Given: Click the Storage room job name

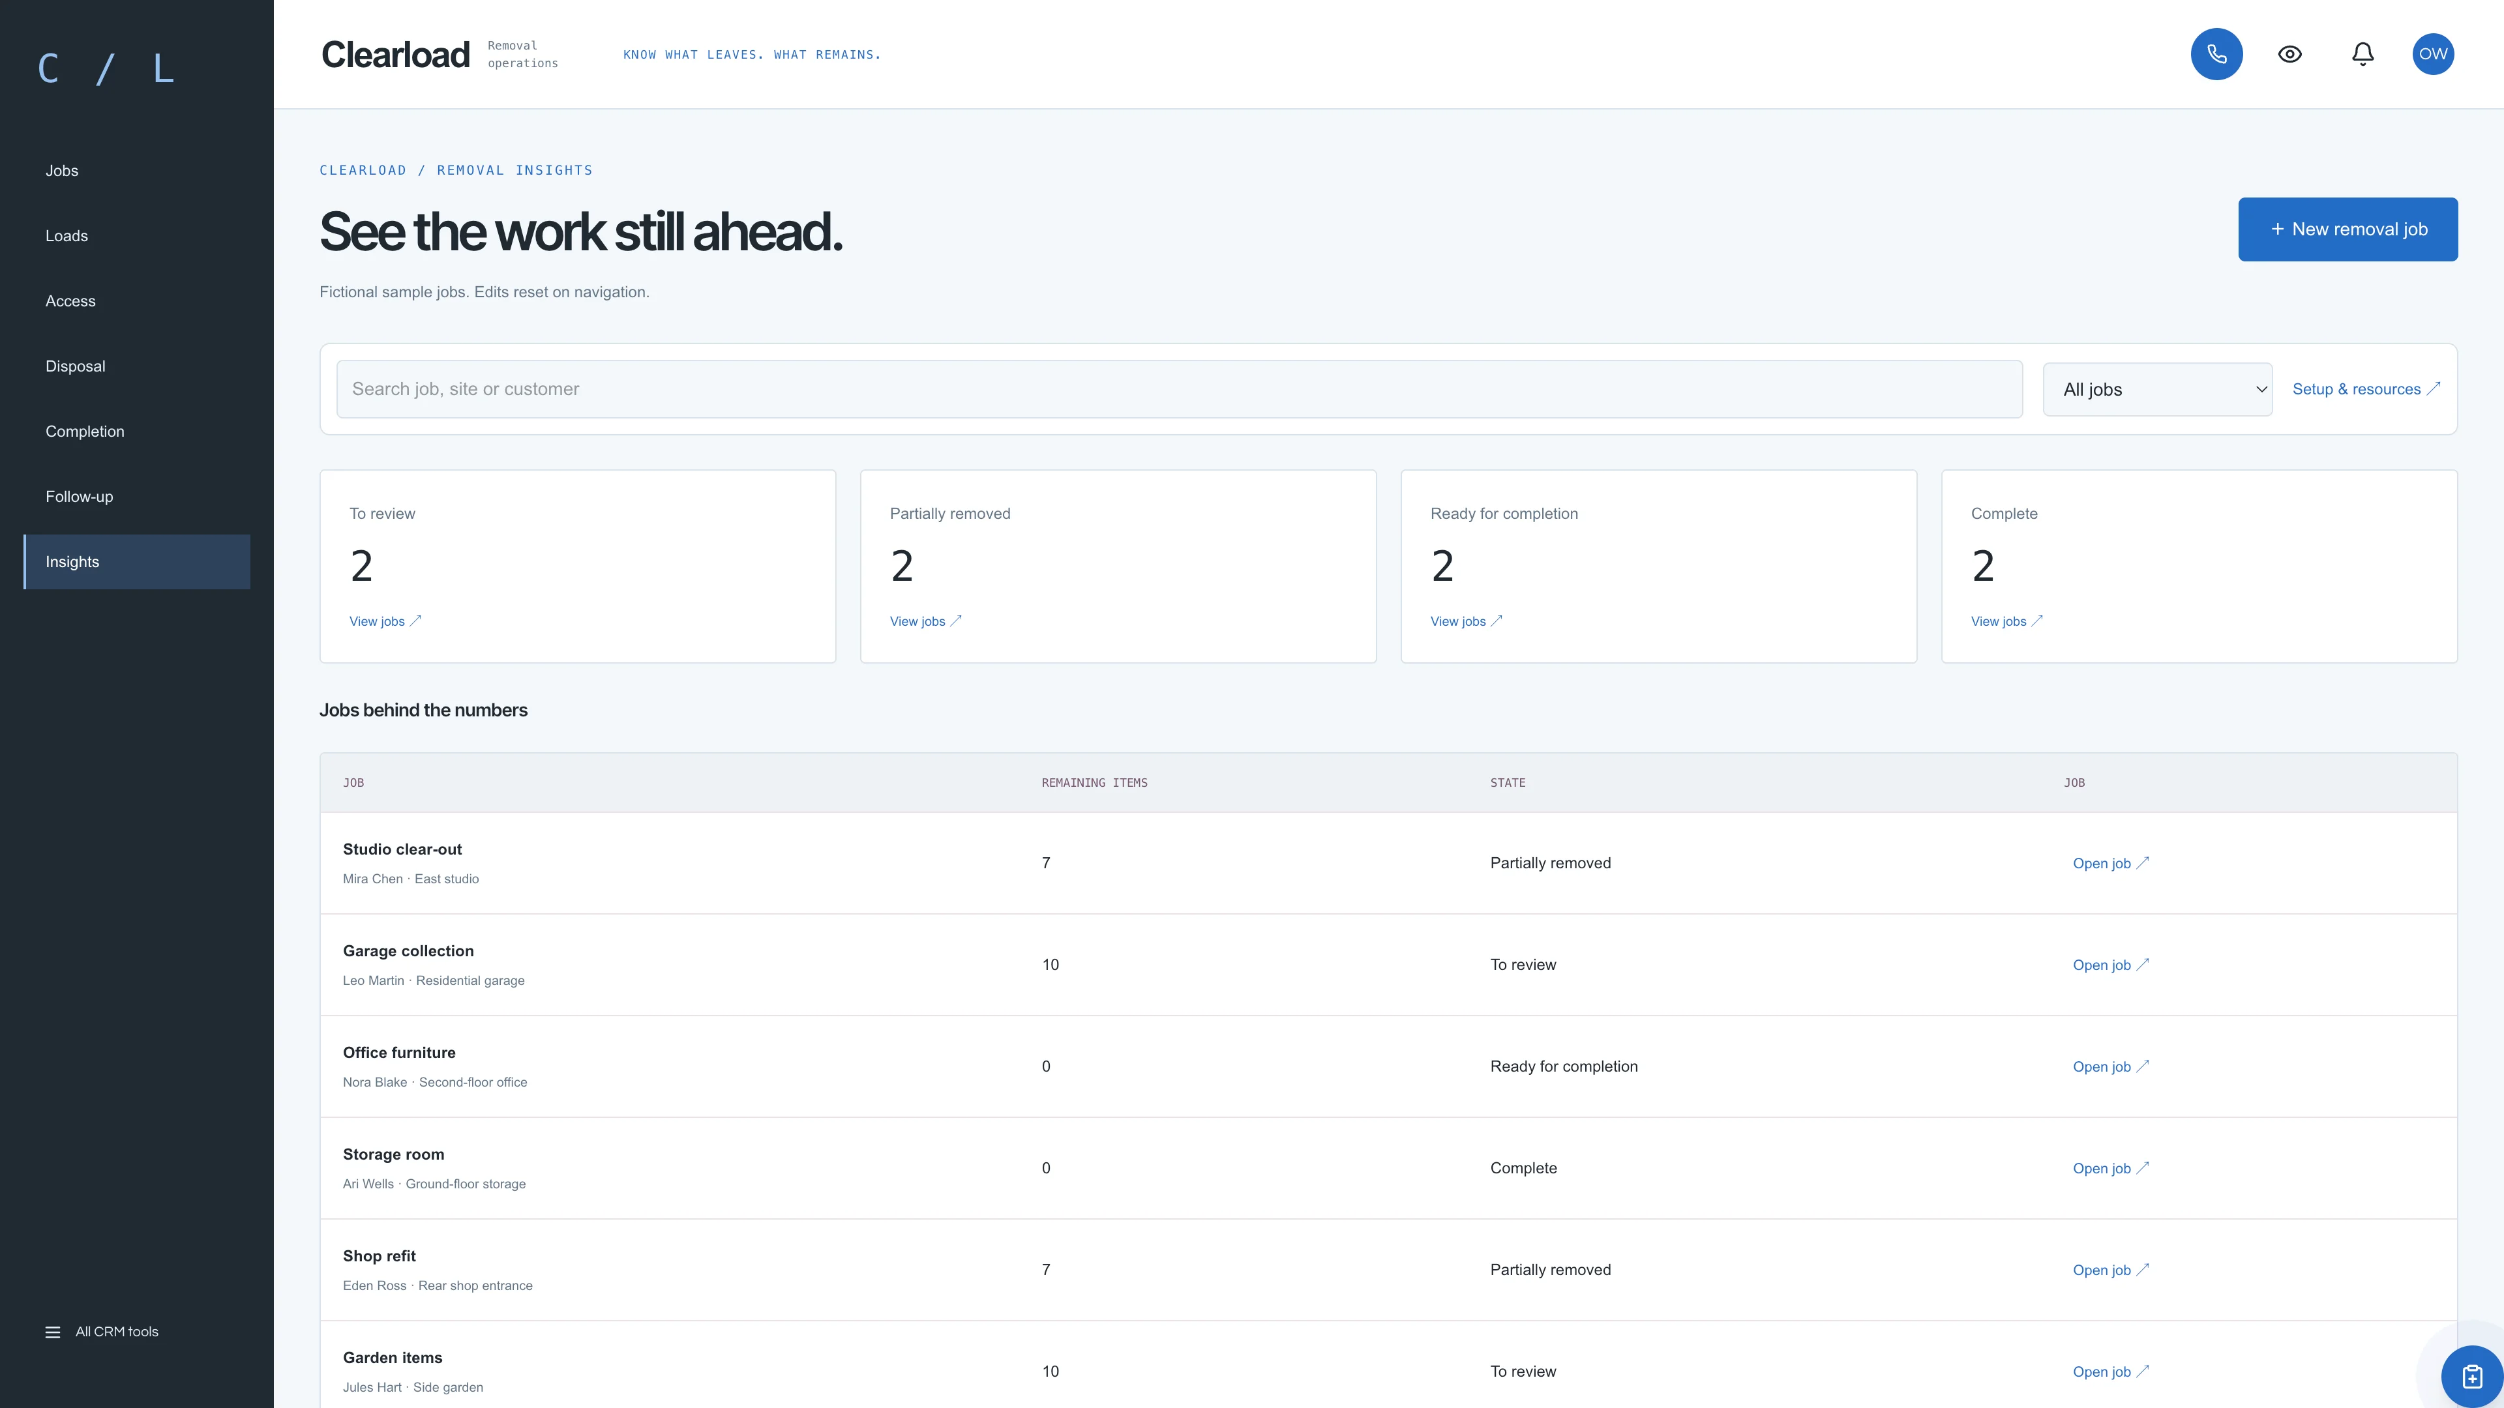Looking at the screenshot, I should [x=394, y=1154].
